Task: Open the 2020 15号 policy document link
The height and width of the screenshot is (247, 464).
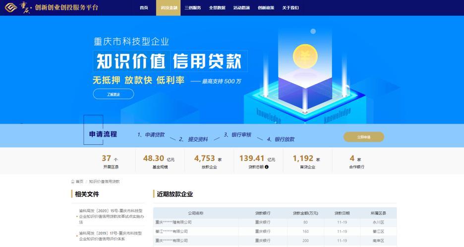Action: click(111, 216)
